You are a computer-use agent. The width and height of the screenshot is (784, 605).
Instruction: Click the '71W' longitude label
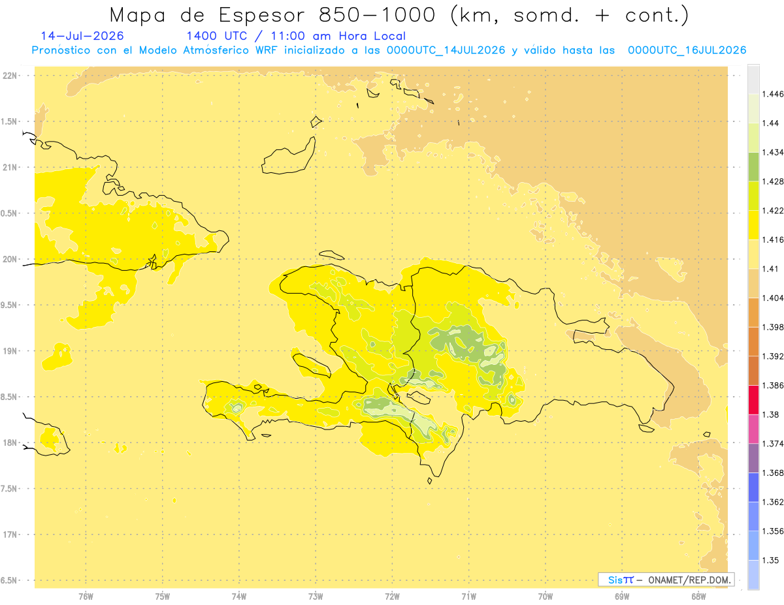(x=468, y=597)
